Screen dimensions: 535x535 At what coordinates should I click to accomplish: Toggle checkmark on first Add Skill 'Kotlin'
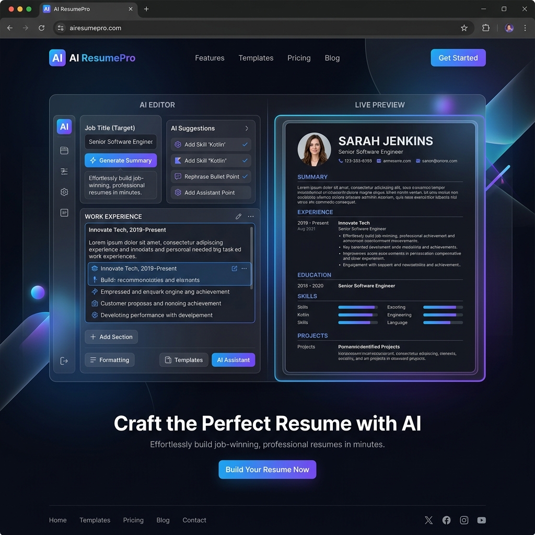245,144
